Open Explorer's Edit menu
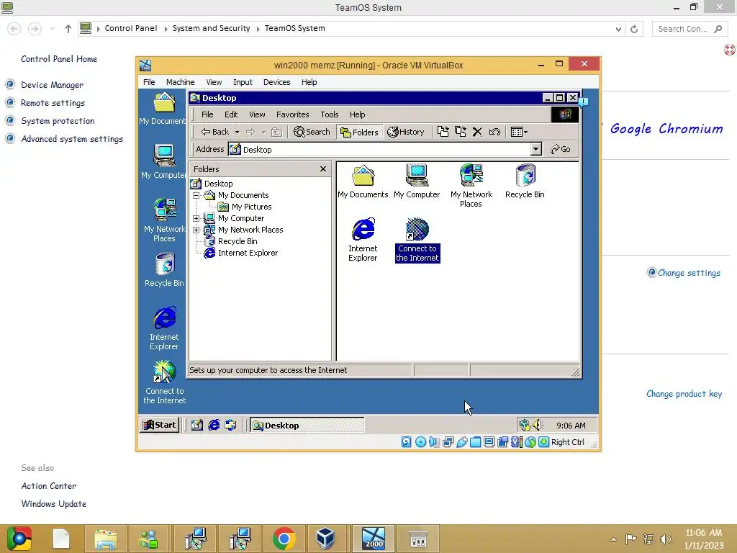 [x=231, y=114]
